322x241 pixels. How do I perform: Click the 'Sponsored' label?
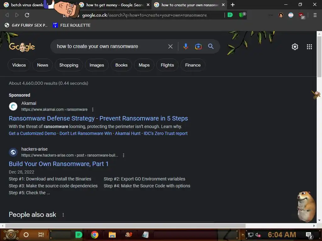pyautogui.click(x=19, y=95)
